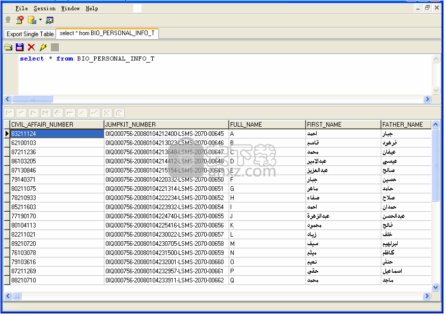Select jumpkit cell ending LSMS-2070-00662
Image resolution: width=446 pixels, height=316 pixels.
click(x=166, y=280)
